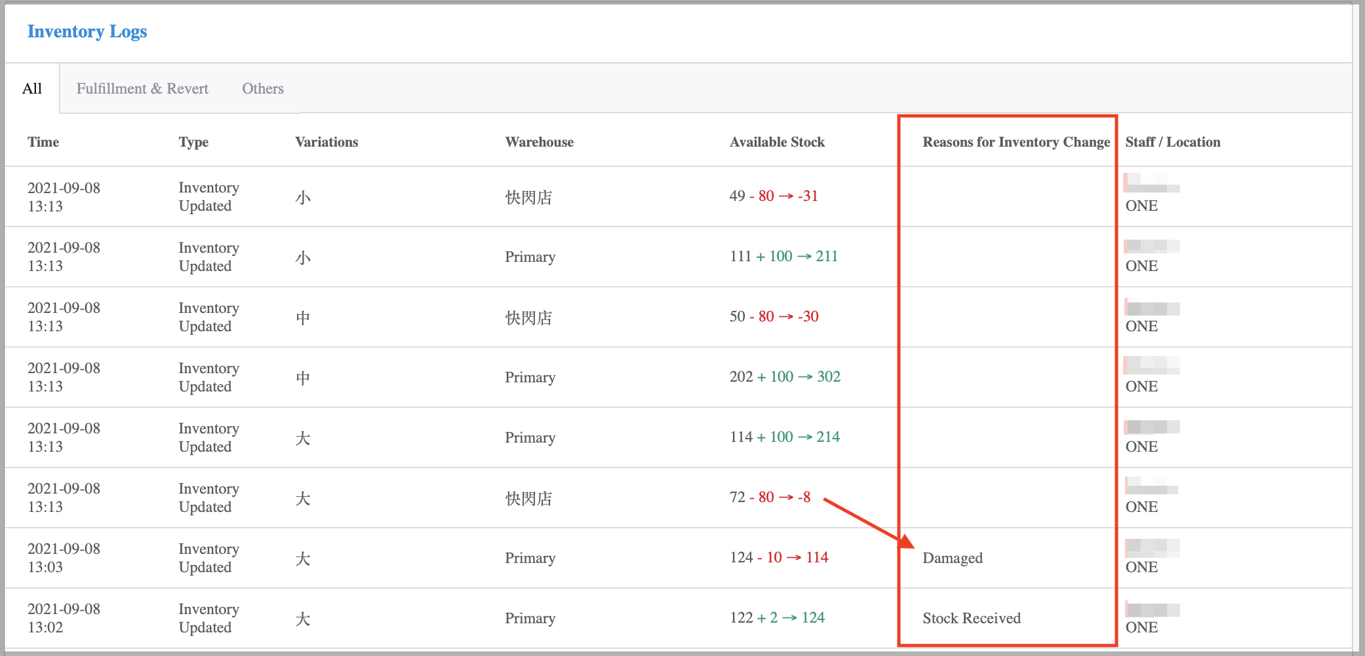Click the 2021-09-08 13:02 time cell
1365x656 pixels.
[x=64, y=618]
